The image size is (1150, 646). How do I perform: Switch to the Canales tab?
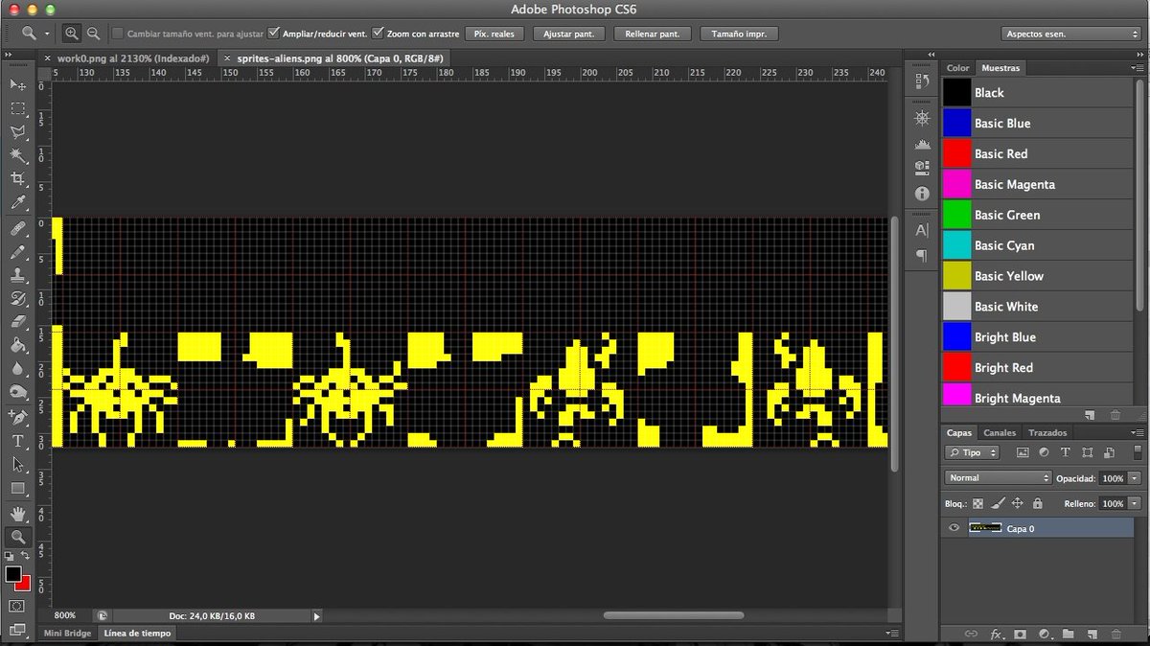tap(1000, 432)
